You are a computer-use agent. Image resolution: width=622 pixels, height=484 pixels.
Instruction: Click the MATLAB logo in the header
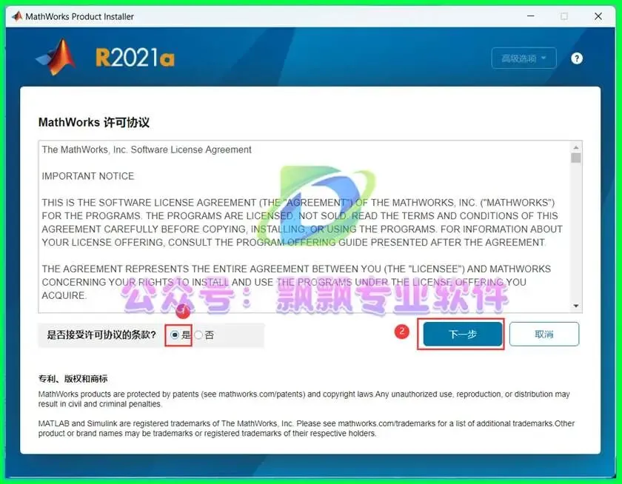coord(56,58)
